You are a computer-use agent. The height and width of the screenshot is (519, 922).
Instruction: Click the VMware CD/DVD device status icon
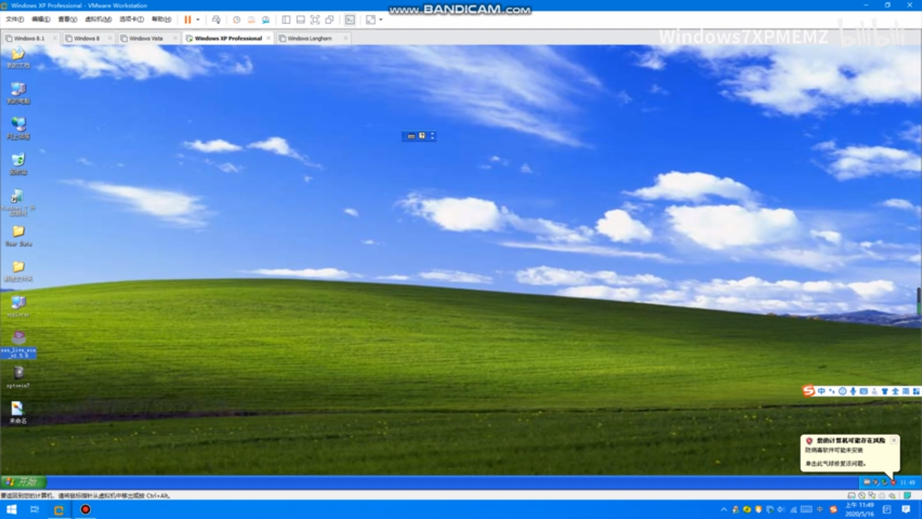(862, 496)
